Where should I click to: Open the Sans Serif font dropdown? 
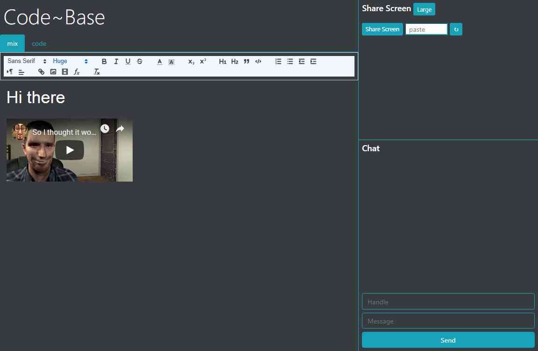pyautogui.click(x=27, y=61)
